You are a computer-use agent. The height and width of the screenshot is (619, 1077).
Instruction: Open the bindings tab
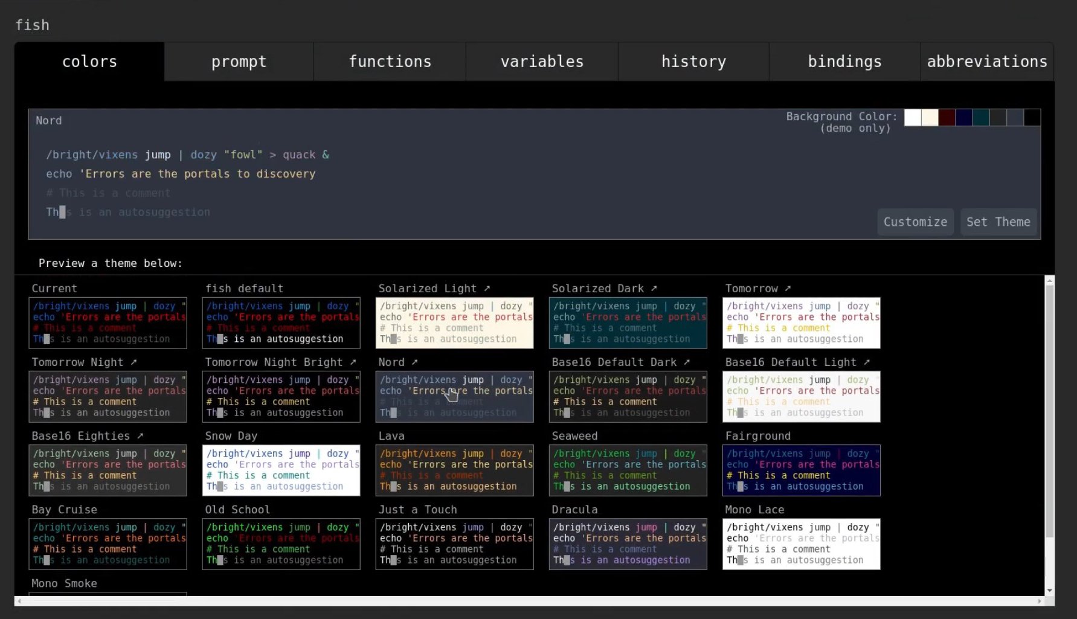(844, 62)
